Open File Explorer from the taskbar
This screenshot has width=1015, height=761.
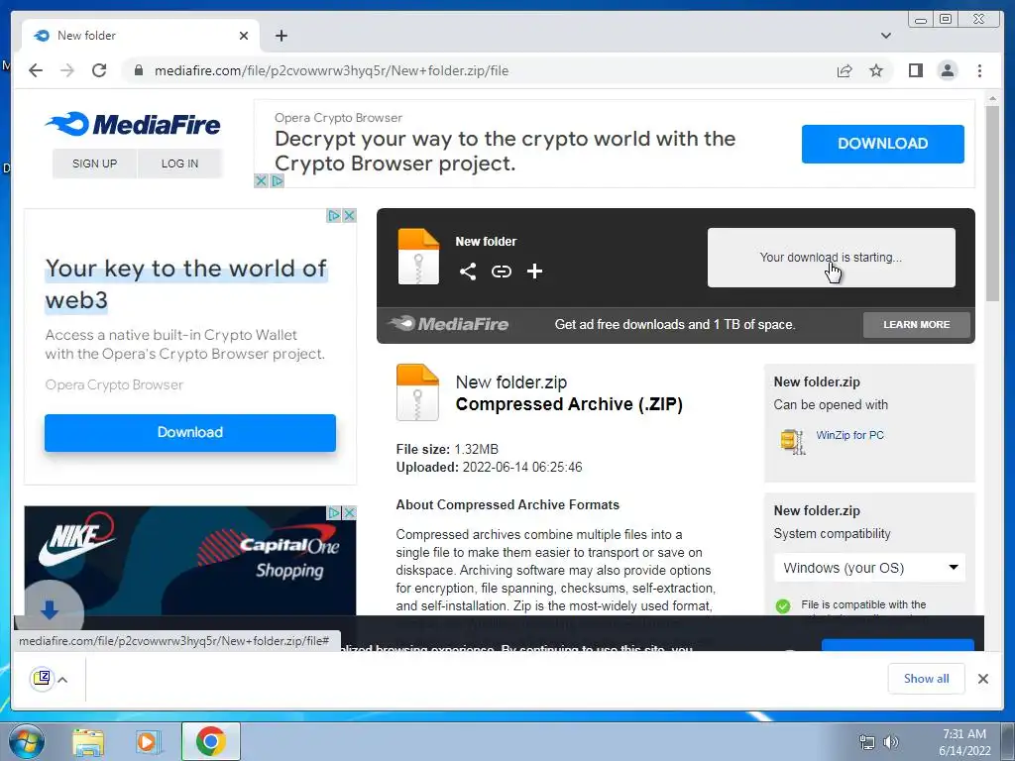88,741
